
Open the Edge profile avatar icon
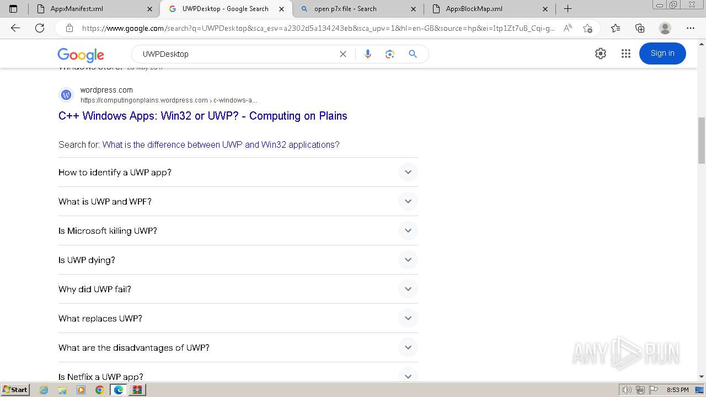coord(665,28)
